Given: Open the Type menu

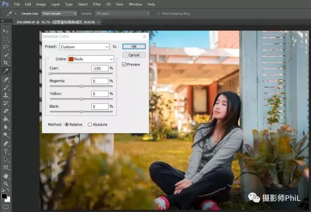Looking at the screenshot, I should click(69, 4).
